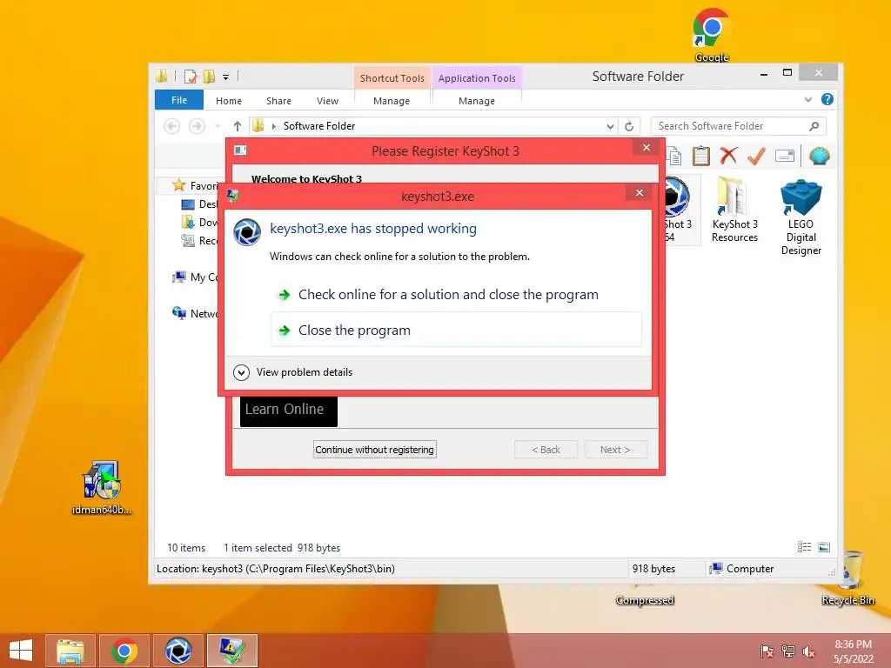Select the KeyShot 3 64 shortcut icon
Image resolution: width=891 pixels, height=668 pixels.
pos(677,210)
